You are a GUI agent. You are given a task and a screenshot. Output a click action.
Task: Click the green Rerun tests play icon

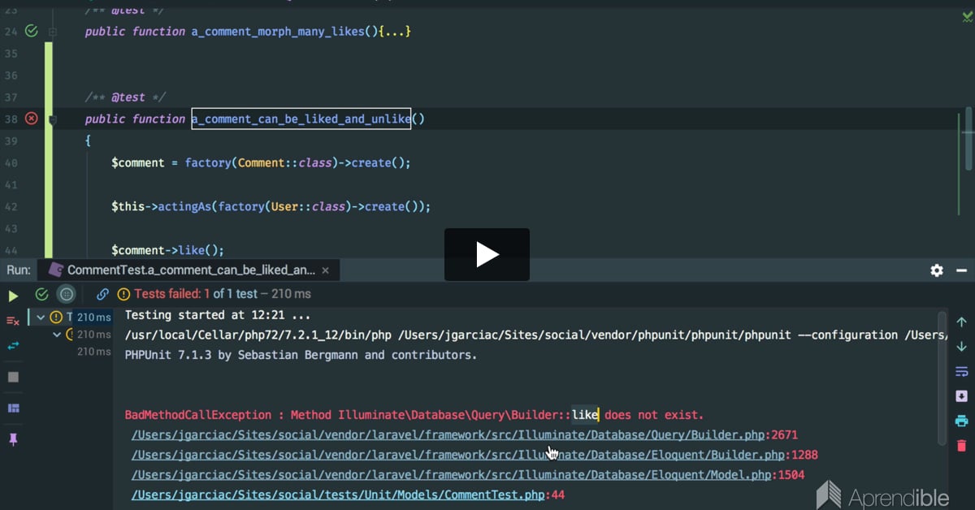[13, 295]
